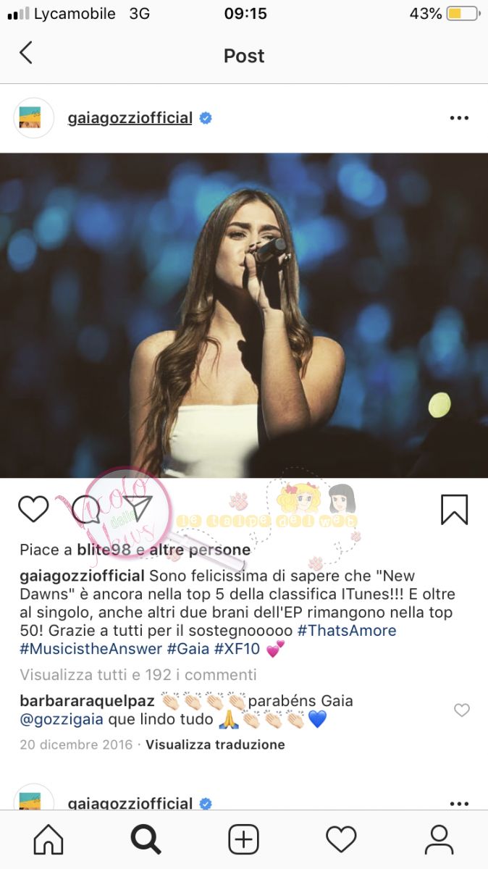Image resolution: width=488 pixels, height=869 pixels.
Task: Open the Activity heart tab
Action: (341, 840)
